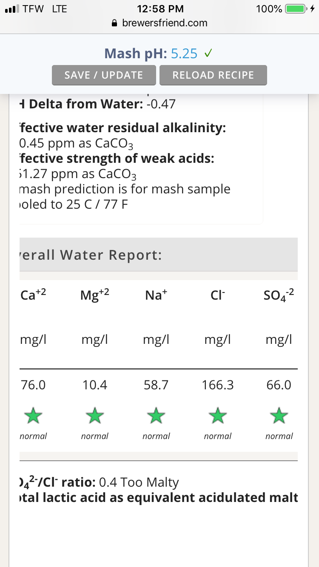Viewport: 319px width, 567px height.
Task: Tap the SO4-2 column header
Action: click(279, 295)
